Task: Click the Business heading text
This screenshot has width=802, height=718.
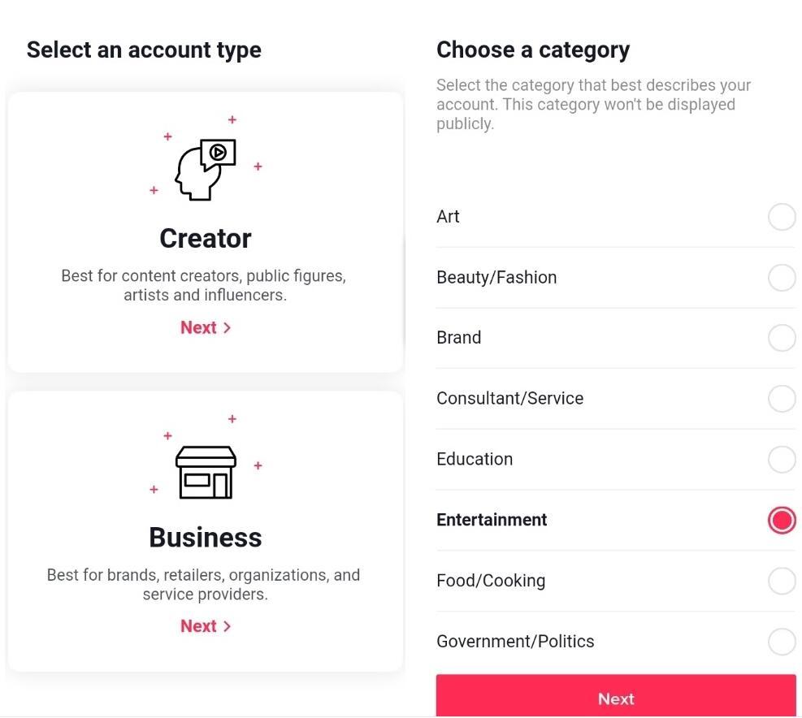Action: pyautogui.click(x=206, y=538)
